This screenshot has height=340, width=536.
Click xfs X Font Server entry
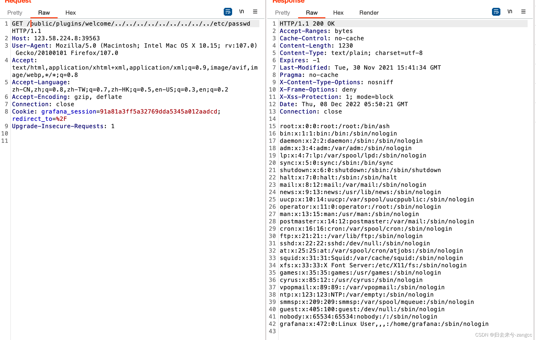click(x=373, y=265)
